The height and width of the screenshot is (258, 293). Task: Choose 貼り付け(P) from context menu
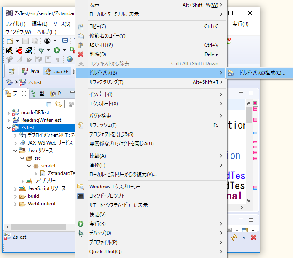151,45
